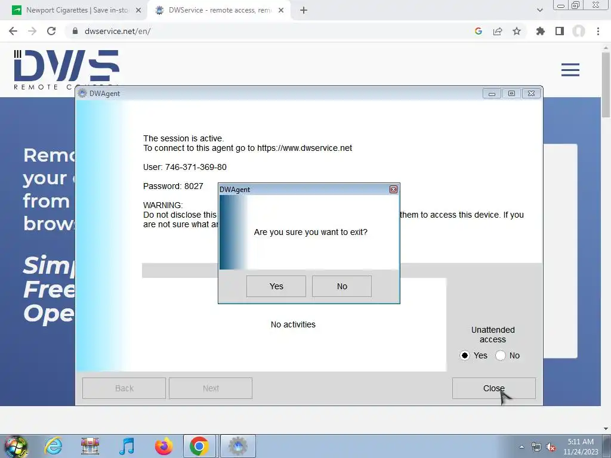
Task: Share this page icon
Action: click(x=498, y=31)
